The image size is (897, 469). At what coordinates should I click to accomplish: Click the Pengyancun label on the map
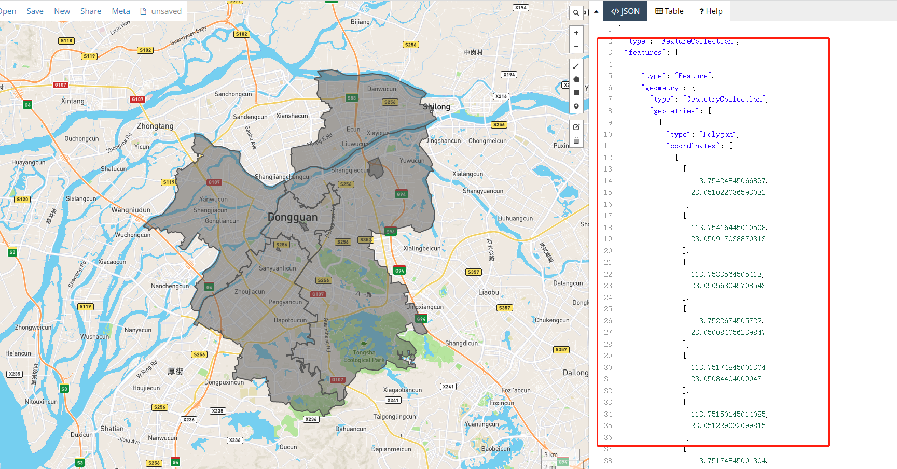click(285, 302)
